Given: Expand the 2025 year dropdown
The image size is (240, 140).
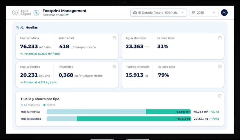Looking at the screenshot, I should pyautogui.click(x=204, y=13).
